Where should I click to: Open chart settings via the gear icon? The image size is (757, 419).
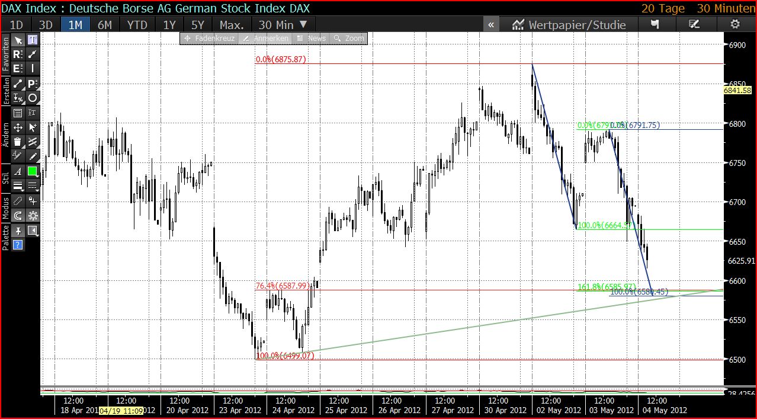pyautogui.click(x=734, y=24)
